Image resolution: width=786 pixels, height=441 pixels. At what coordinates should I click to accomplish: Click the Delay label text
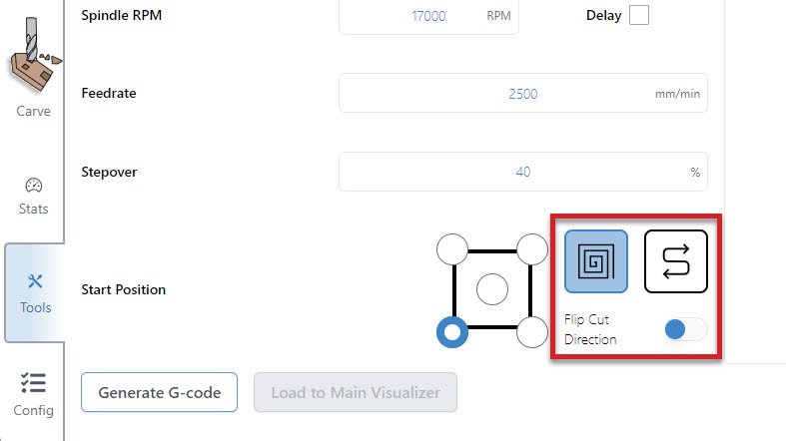[x=602, y=16]
